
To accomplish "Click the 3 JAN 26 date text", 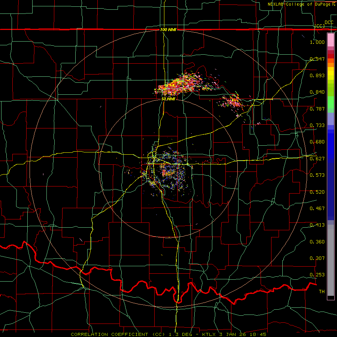I will [233, 334].
